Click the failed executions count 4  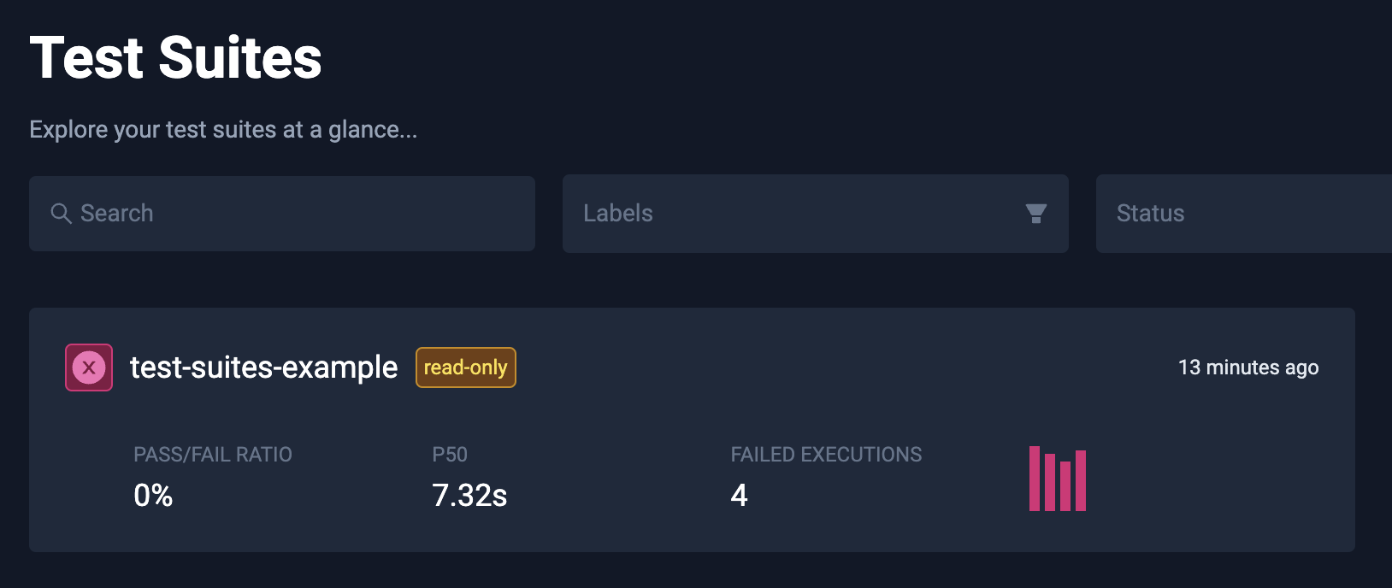point(740,496)
